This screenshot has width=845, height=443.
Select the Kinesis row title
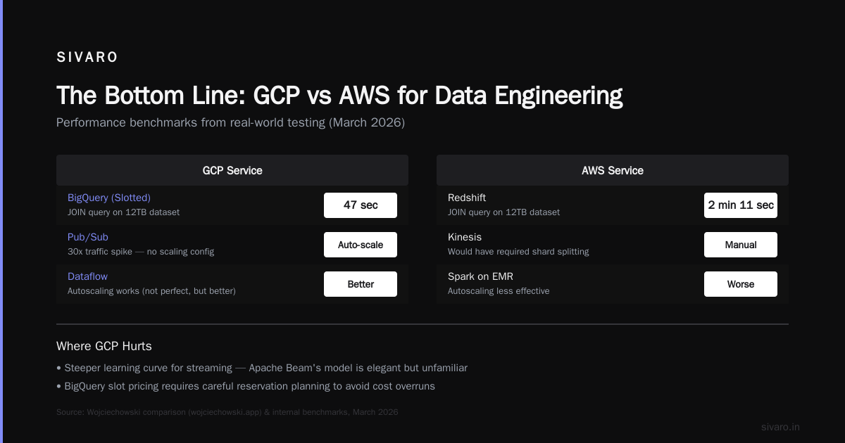[465, 237]
